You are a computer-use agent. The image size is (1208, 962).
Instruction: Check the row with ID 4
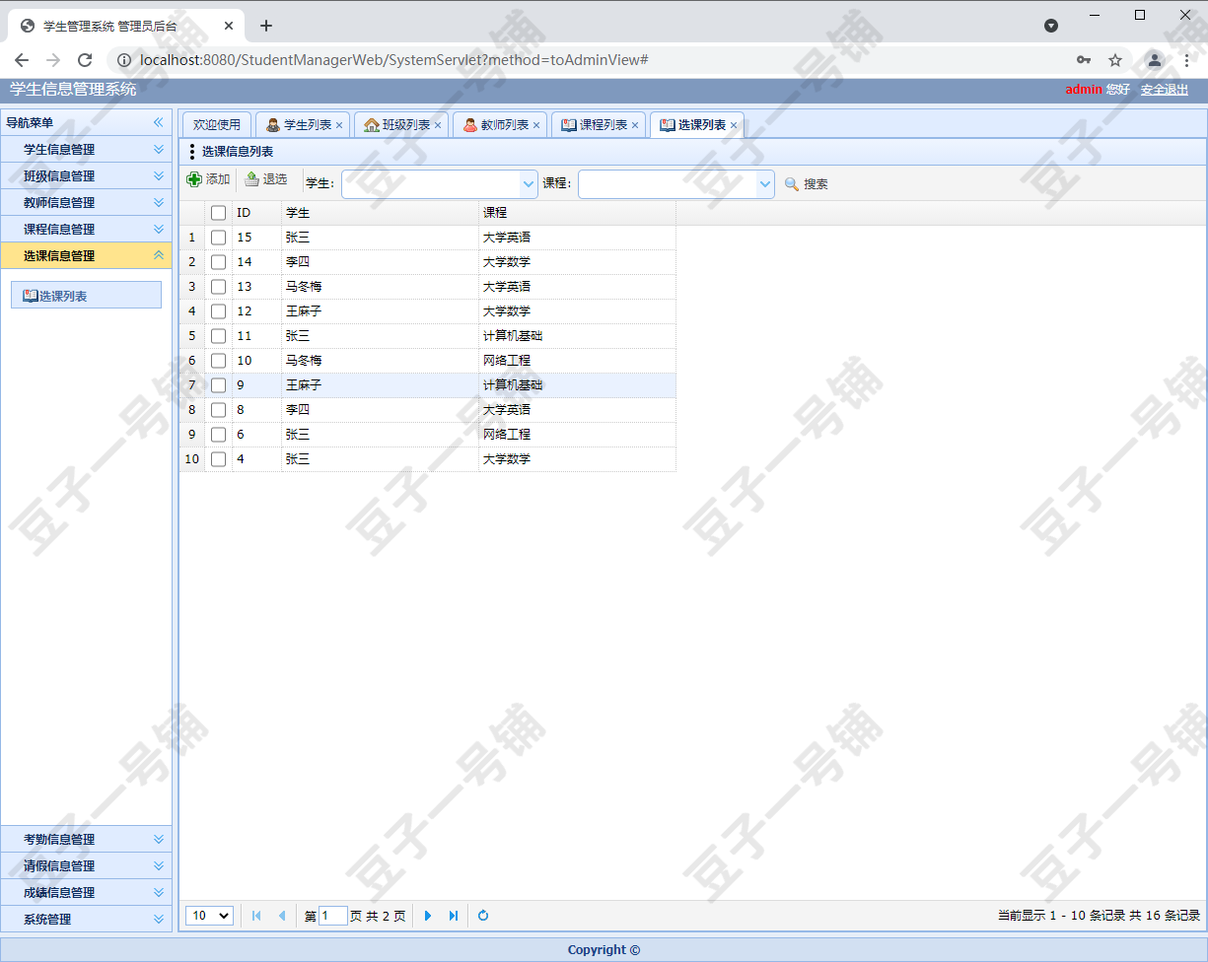tap(218, 459)
